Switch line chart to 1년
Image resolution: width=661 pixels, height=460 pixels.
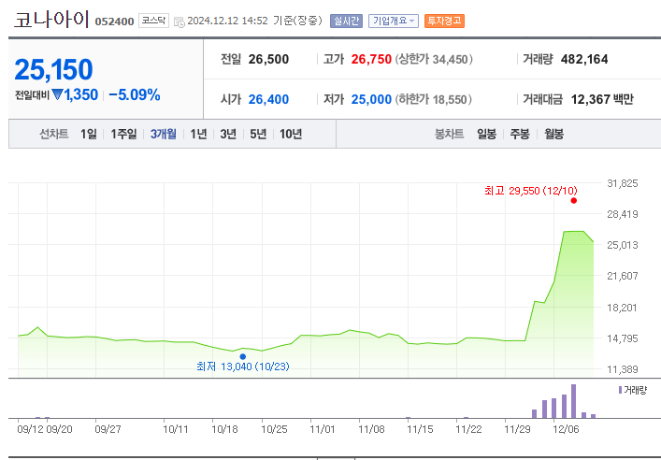point(198,134)
